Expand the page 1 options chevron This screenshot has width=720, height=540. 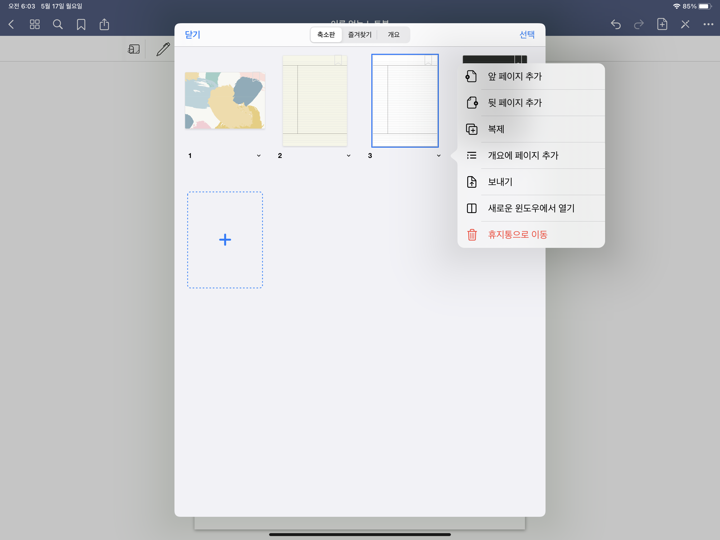259,156
